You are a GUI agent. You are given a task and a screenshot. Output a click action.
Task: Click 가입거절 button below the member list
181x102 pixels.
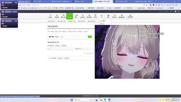[x=66, y=58]
